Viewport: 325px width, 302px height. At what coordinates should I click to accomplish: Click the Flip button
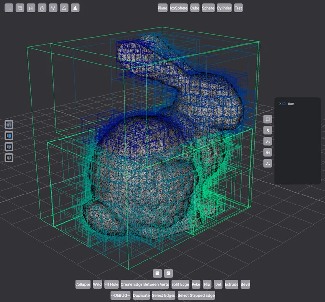click(207, 284)
